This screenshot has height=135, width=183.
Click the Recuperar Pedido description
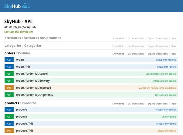(166, 67)
